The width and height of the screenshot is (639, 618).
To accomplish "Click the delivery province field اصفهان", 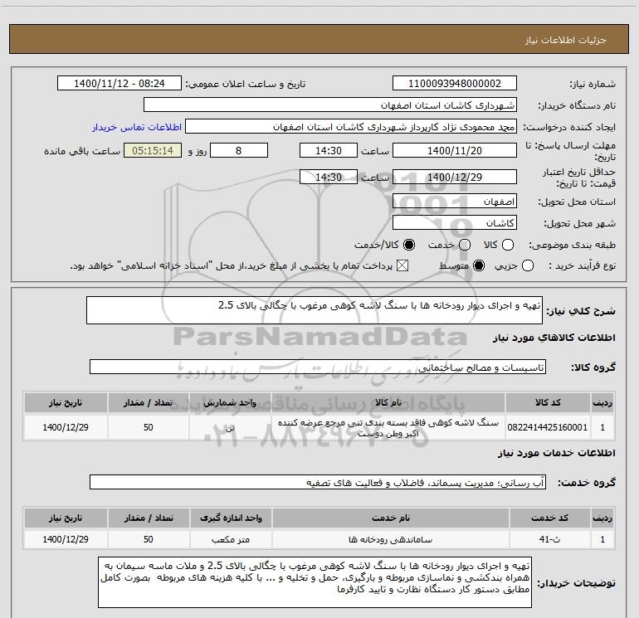I will [455, 202].
